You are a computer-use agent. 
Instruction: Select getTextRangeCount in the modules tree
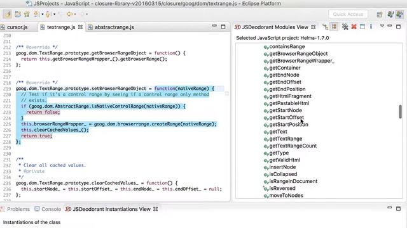pos(293,146)
